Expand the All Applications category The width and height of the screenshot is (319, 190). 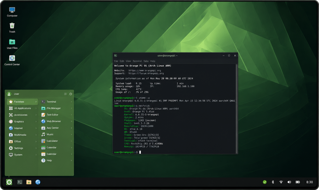[23, 108]
